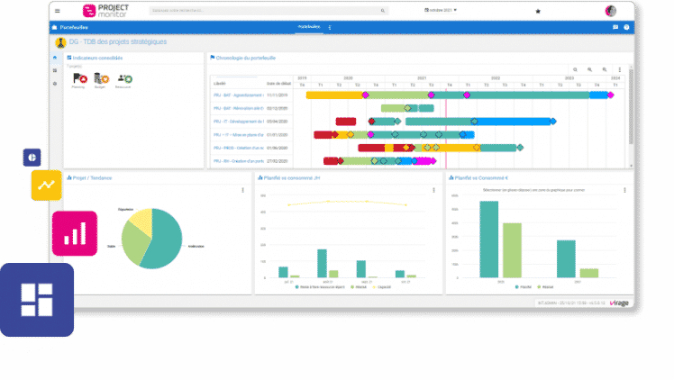Open the hamburger menu beside Project Monitor logo
This screenshot has height=380, width=674.
[x=57, y=11]
